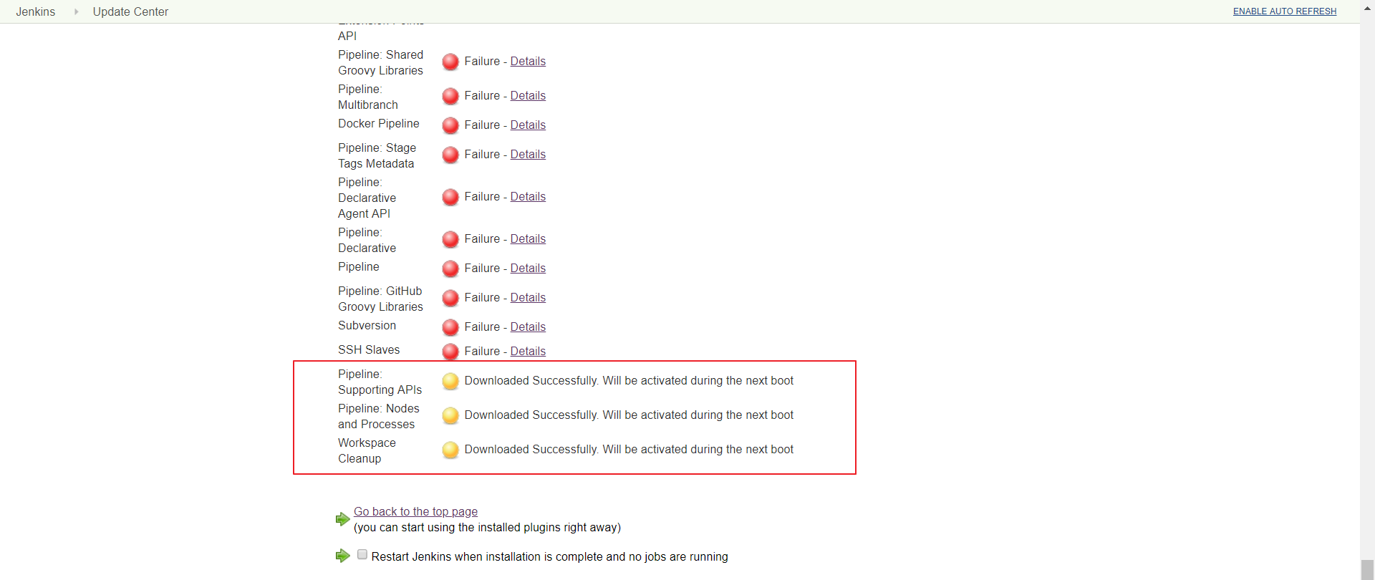1375x580 pixels.
Task: Open Details for Pipeline: Shared Groovy Libraries failure
Action: pos(528,62)
